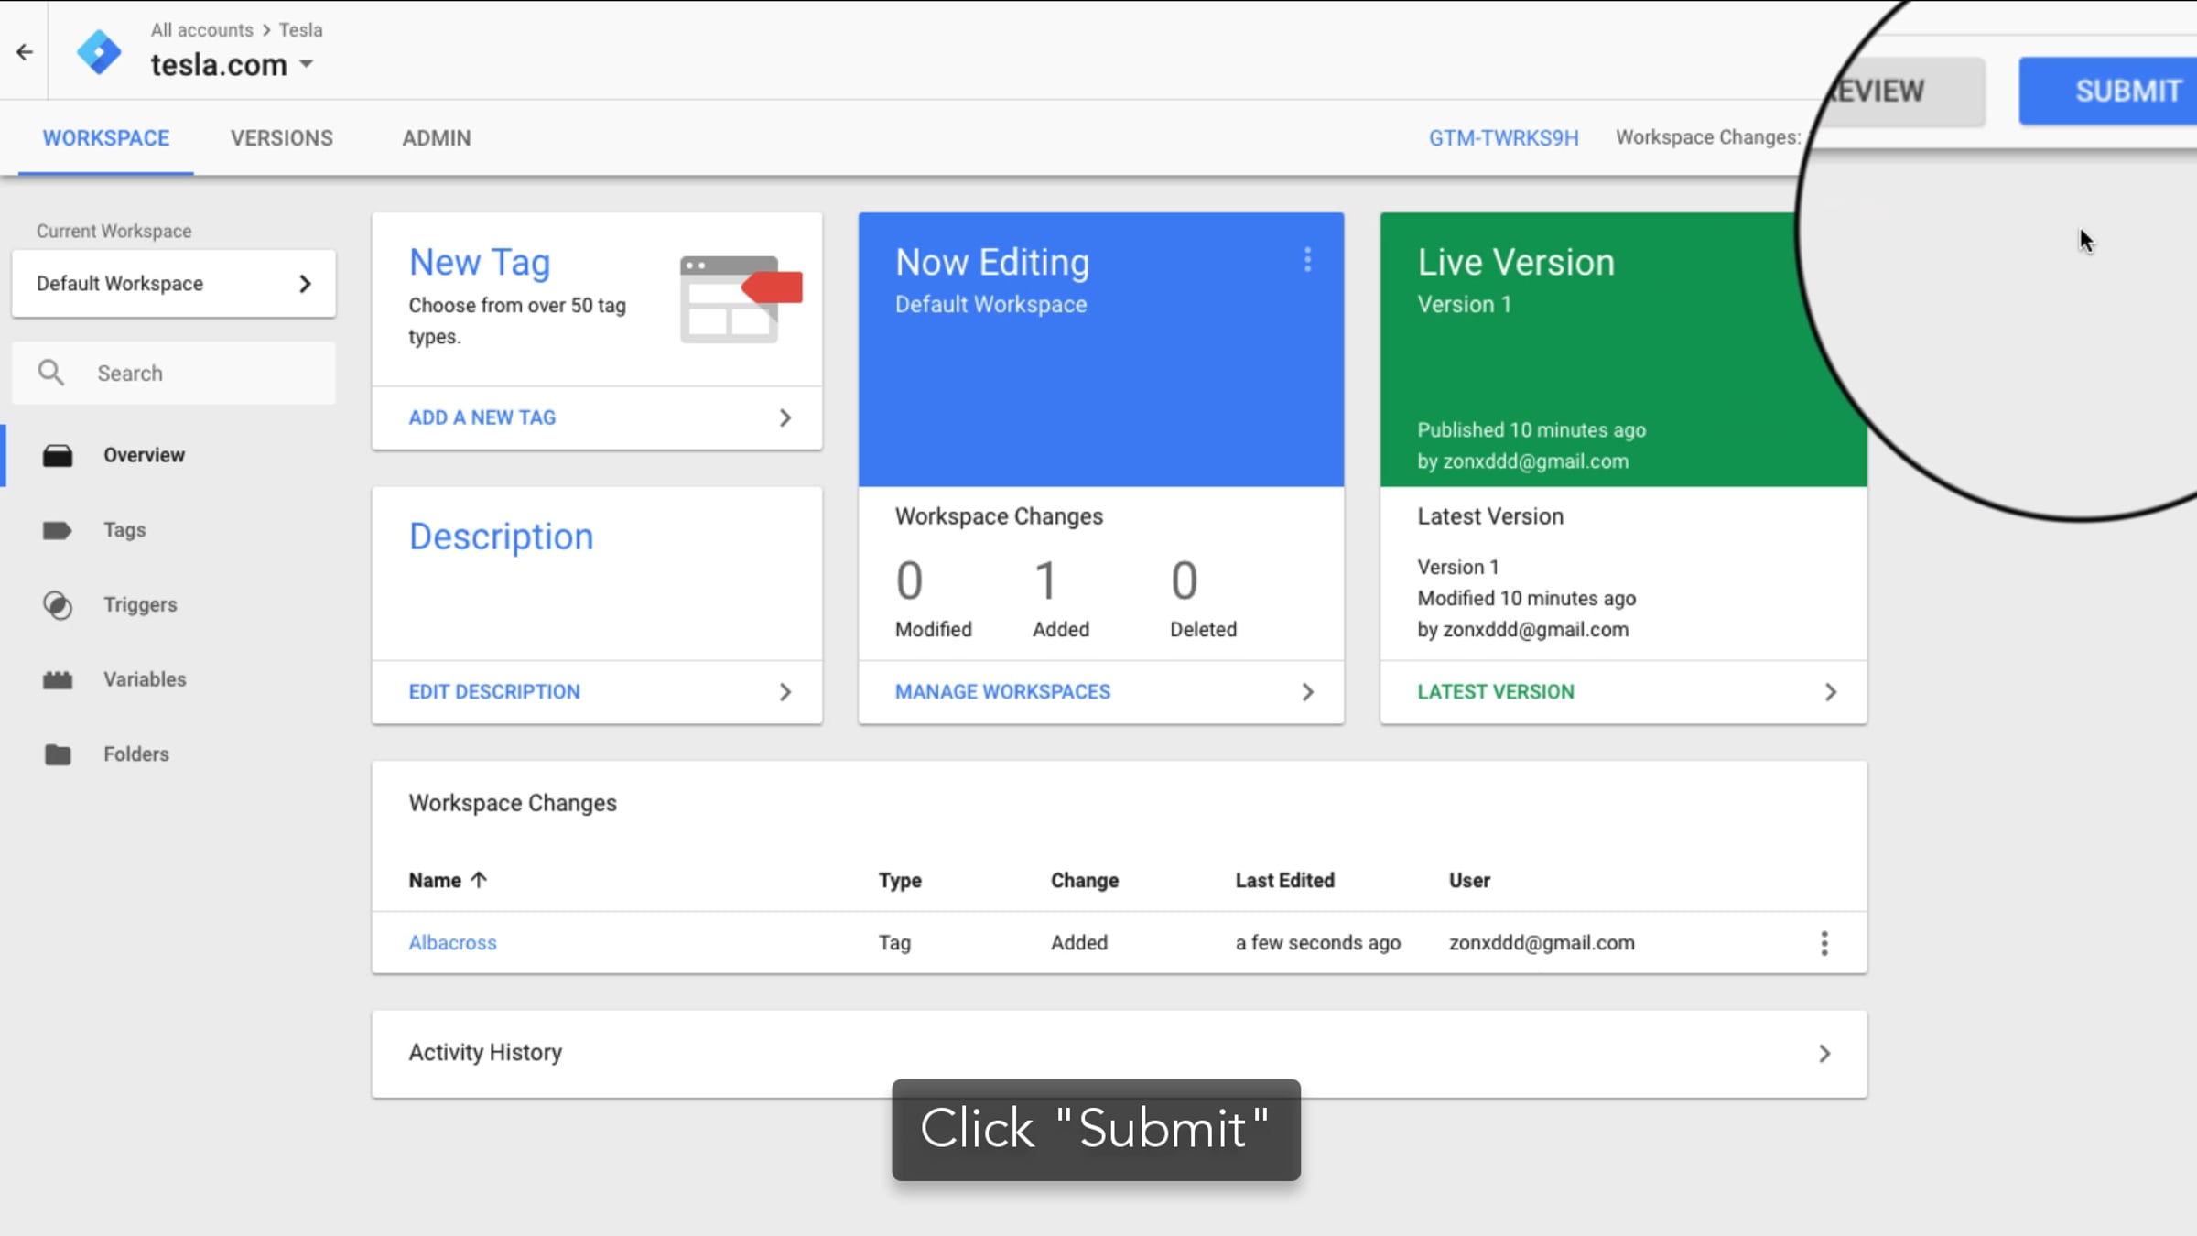
Task: Open the Tesla breadcrumb link
Action: click(x=300, y=29)
